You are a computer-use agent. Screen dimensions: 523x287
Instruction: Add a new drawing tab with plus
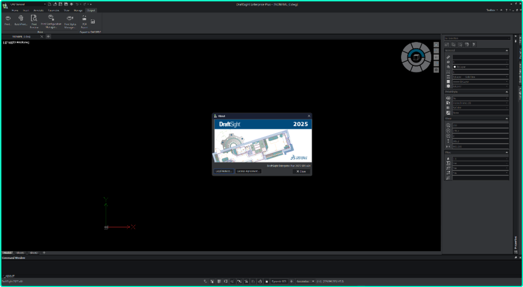click(49, 37)
